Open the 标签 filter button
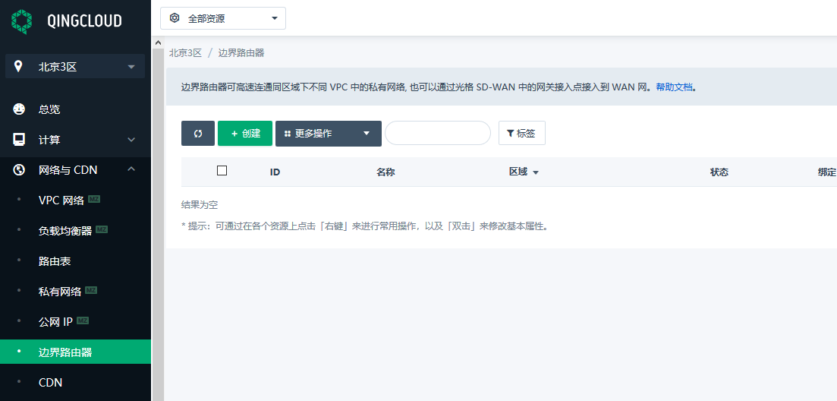The height and width of the screenshot is (401, 837). point(521,133)
